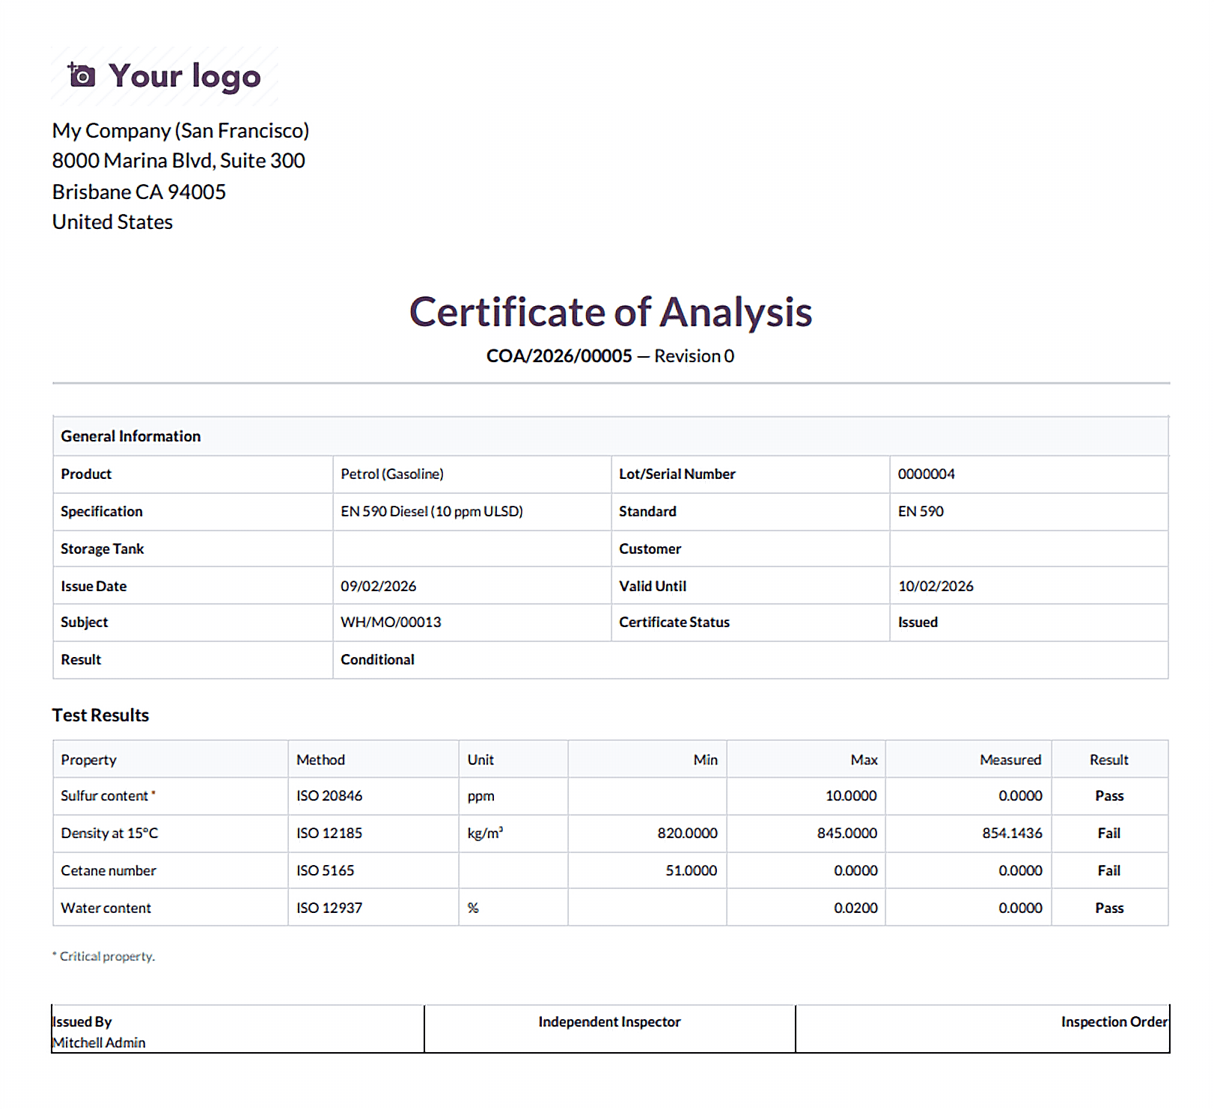This screenshot has width=1214, height=1109.
Task: Click address line 8000 Marina Blvd, Suite 300
Action: click(x=178, y=160)
